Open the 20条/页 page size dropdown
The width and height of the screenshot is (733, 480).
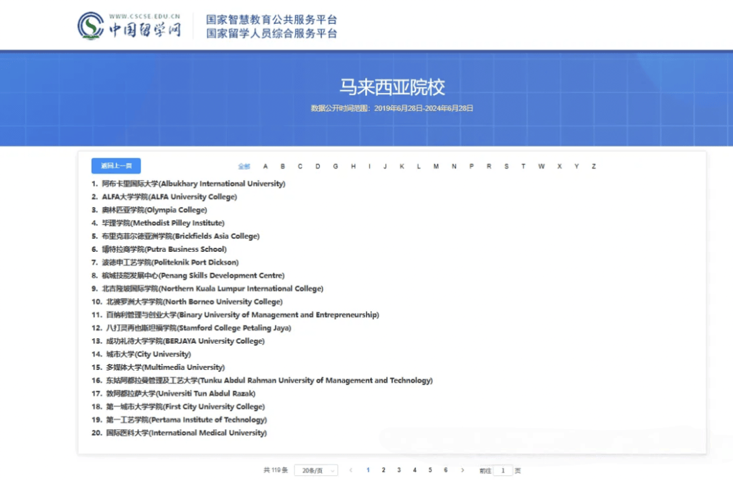tap(316, 470)
